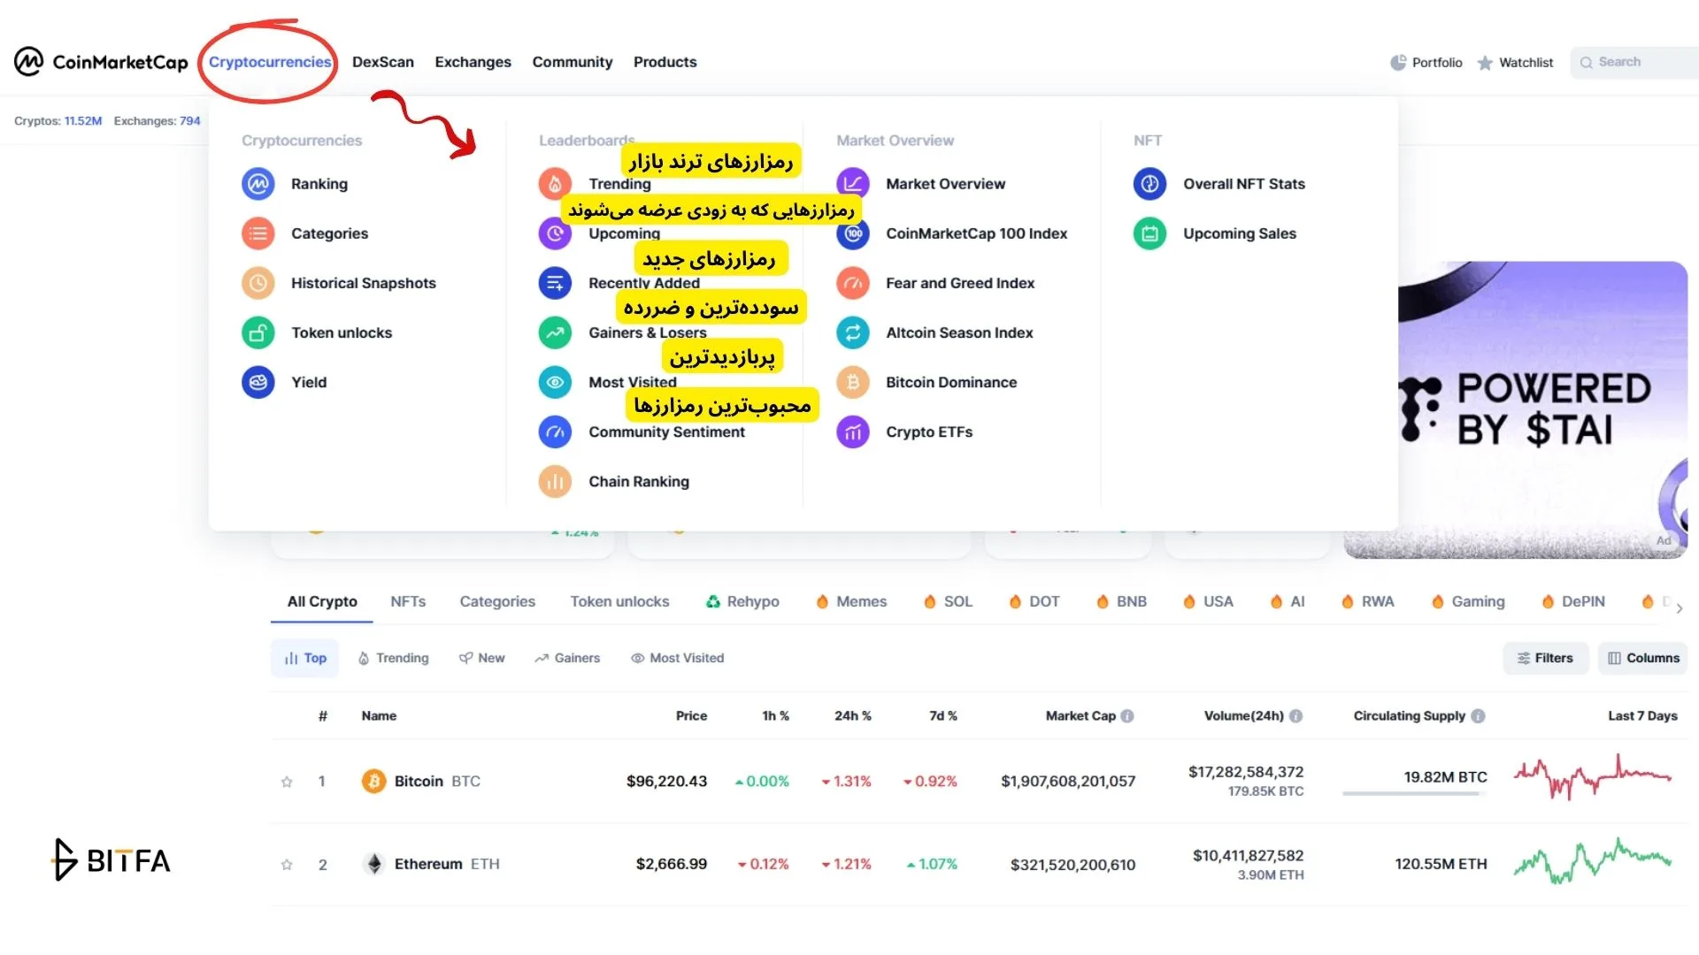Click the Fear and Greed Index icon

[853, 283]
